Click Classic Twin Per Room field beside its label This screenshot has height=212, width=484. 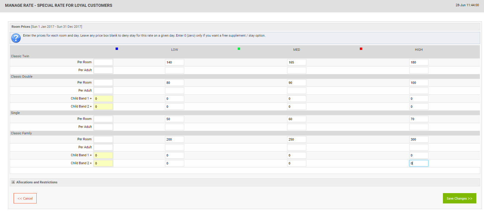[x=103, y=62]
